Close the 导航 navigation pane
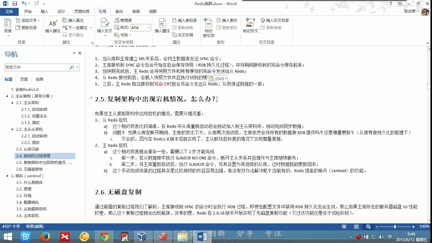This screenshot has width=432, height=243. (x=80, y=53)
